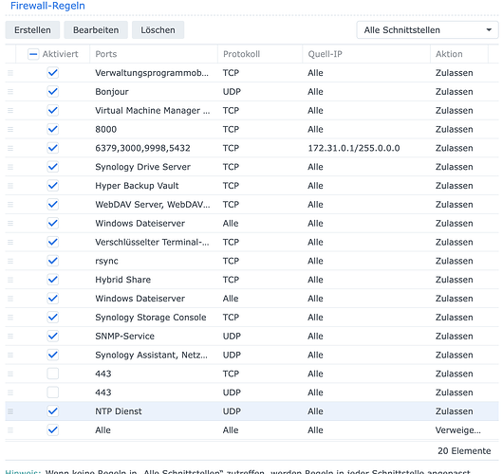The height and width of the screenshot is (474, 503).
Task: Click the dropdown arrow next to Alle Schnittstellen
Action: point(489,30)
